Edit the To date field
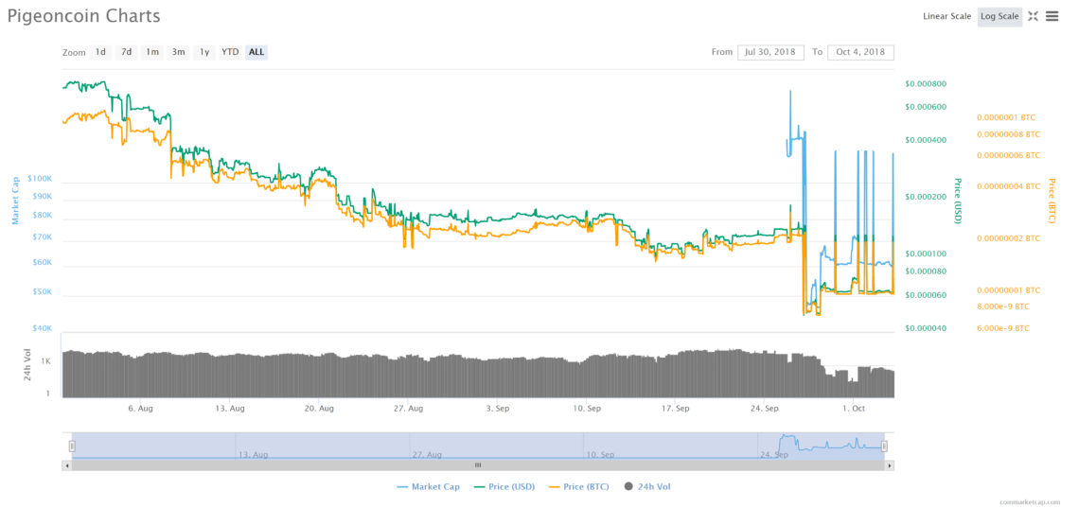This screenshot has width=1079, height=508. (861, 52)
